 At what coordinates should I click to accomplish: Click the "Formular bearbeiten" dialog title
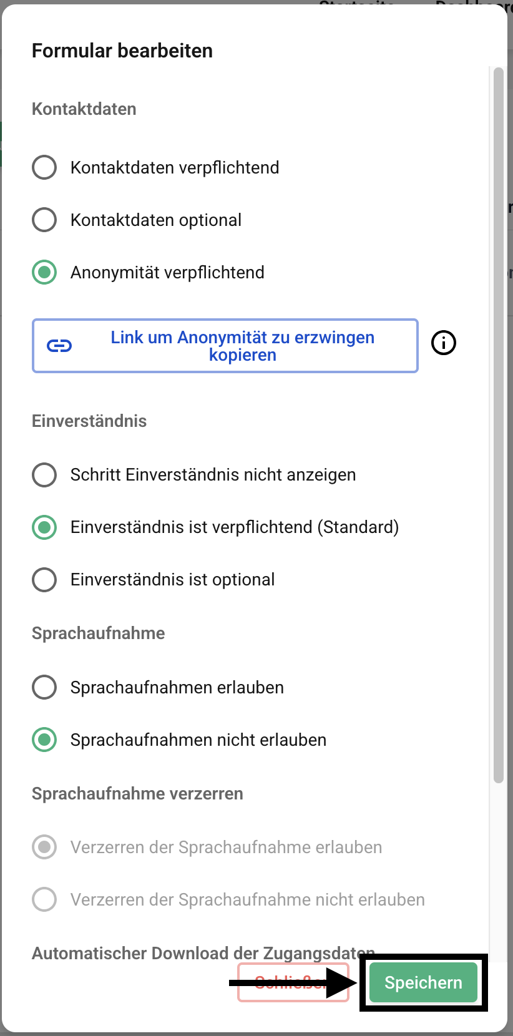(x=122, y=51)
